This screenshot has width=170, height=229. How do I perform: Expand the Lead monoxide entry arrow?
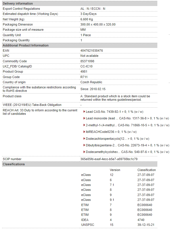point(84,118)
